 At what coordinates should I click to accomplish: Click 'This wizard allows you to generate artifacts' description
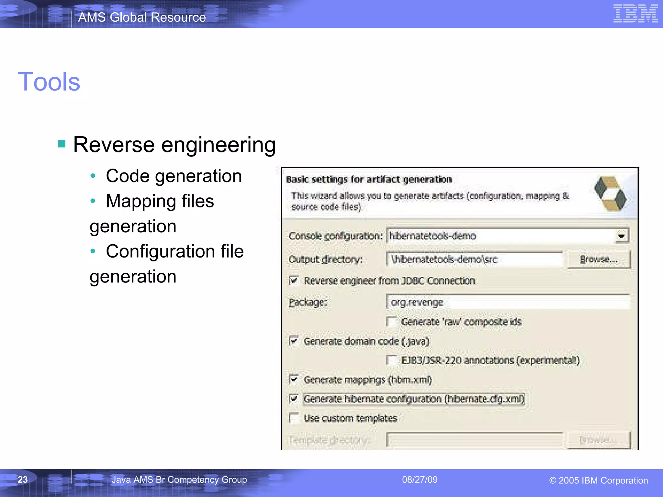pos(430,201)
